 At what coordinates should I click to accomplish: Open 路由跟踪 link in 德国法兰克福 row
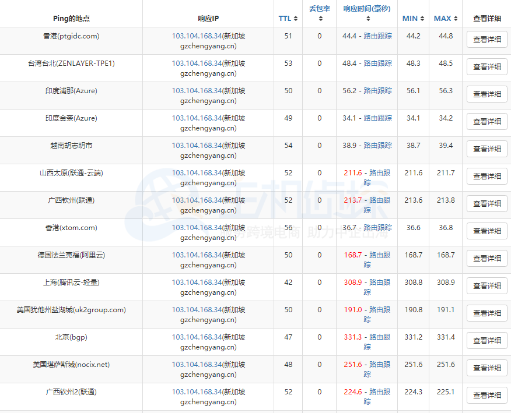coord(380,255)
